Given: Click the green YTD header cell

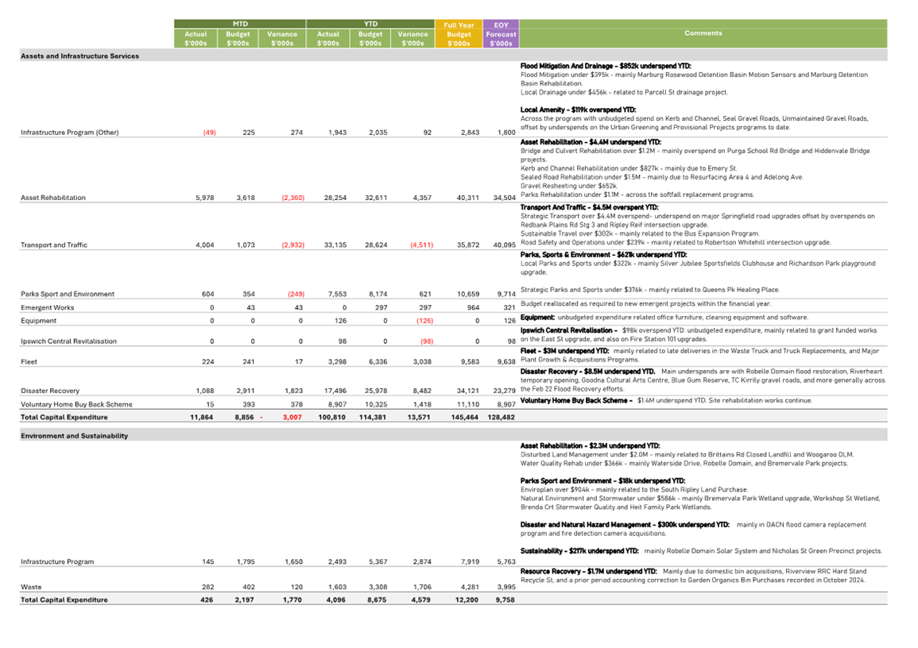Looking at the screenshot, I should [370, 24].
